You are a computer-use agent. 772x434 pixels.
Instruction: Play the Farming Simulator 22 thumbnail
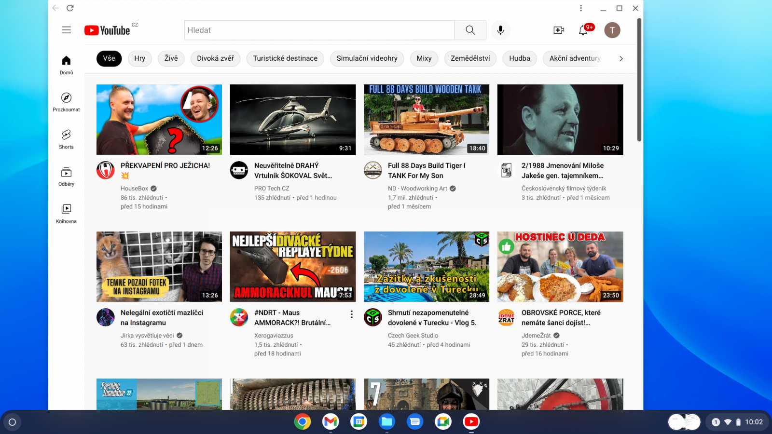(x=159, y=394)
